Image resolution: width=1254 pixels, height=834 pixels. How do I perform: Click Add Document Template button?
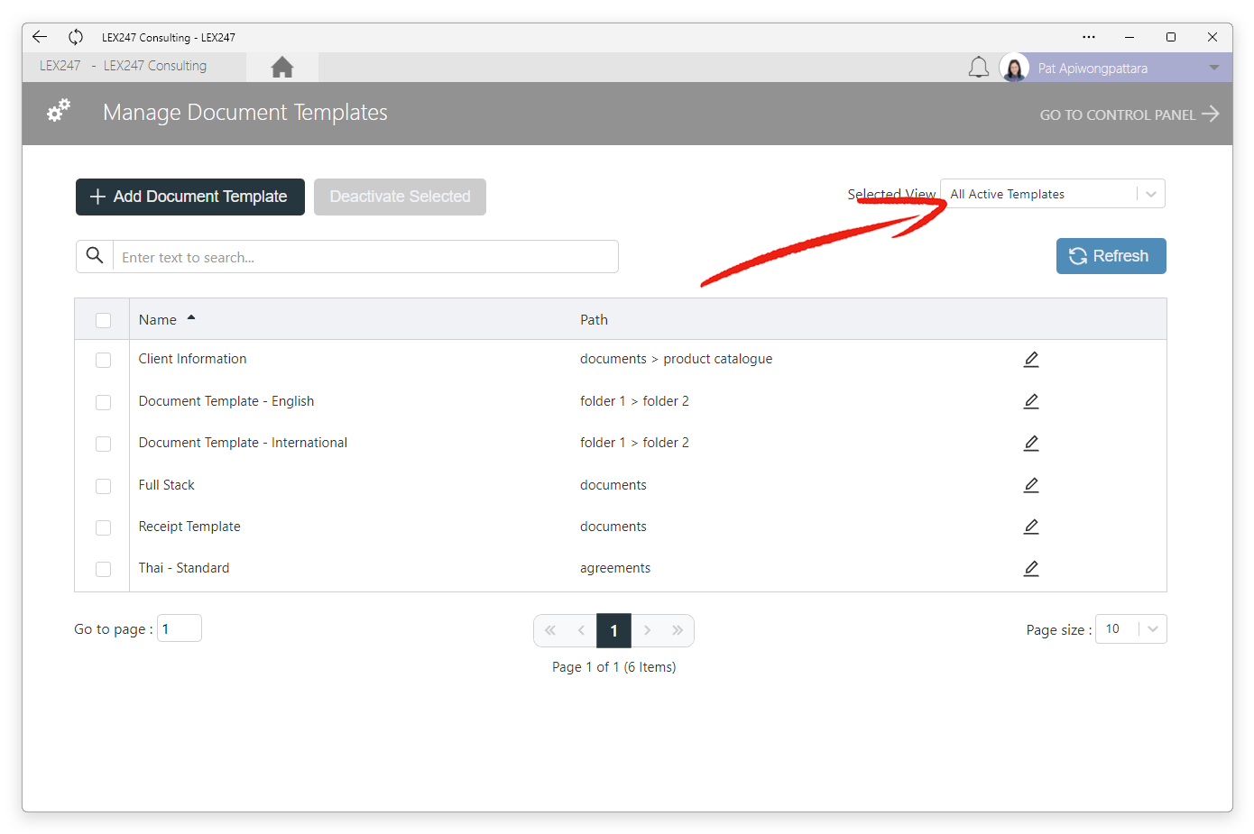[189, 197]
